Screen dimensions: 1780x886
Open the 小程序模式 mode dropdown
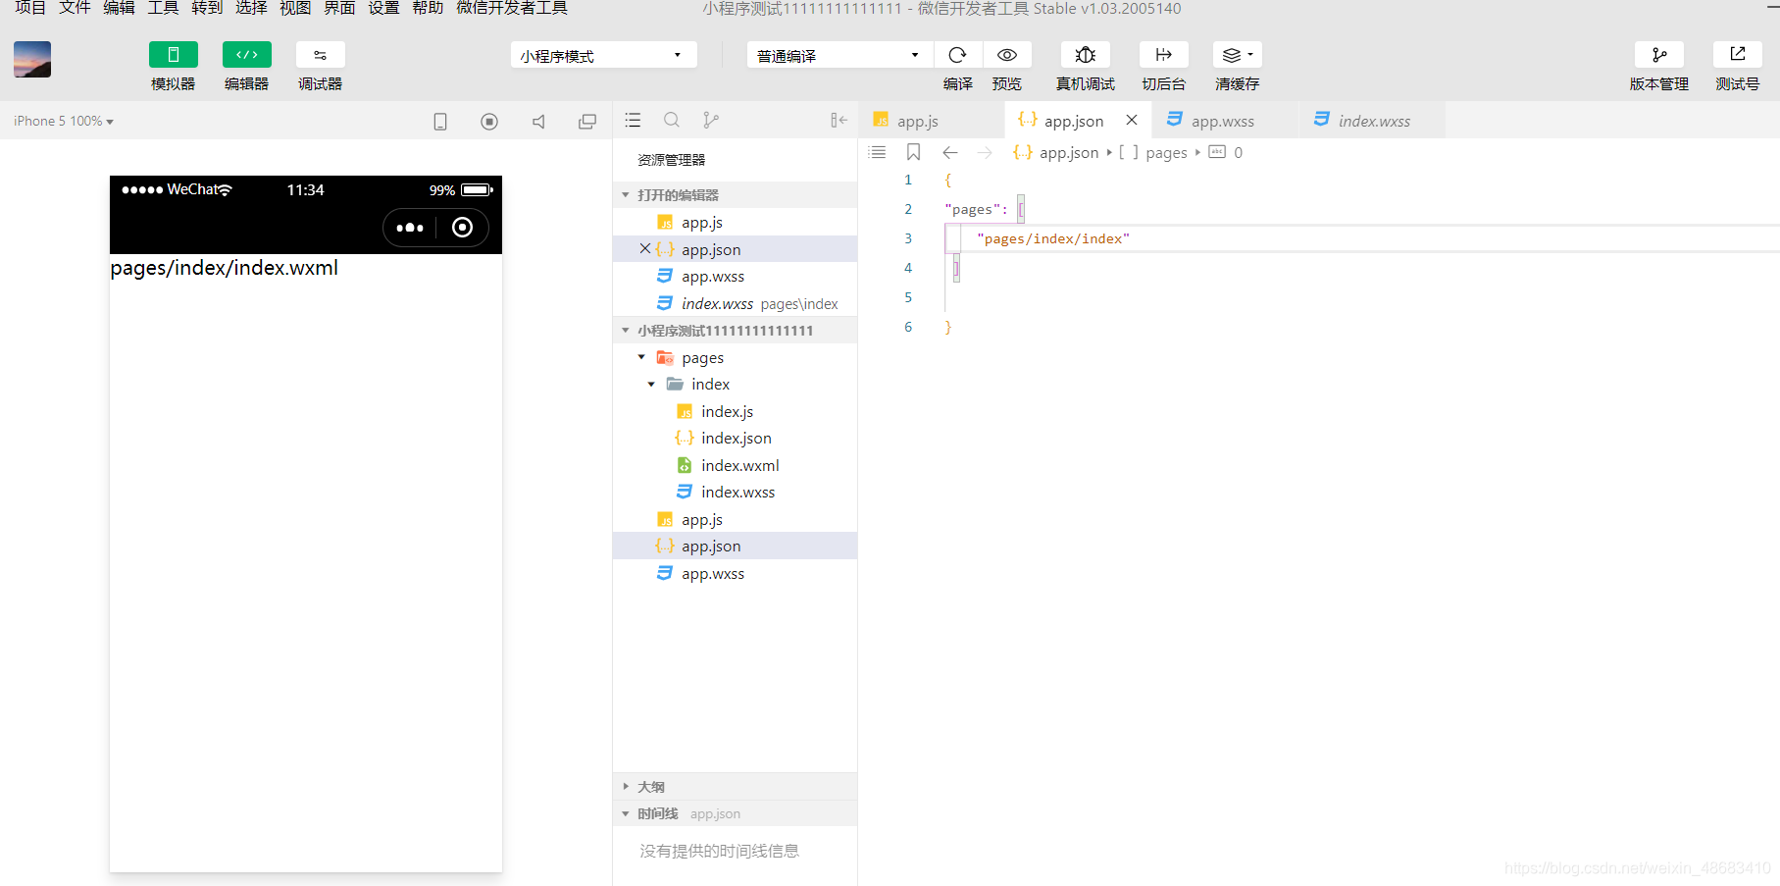click(x=604, y=55)
